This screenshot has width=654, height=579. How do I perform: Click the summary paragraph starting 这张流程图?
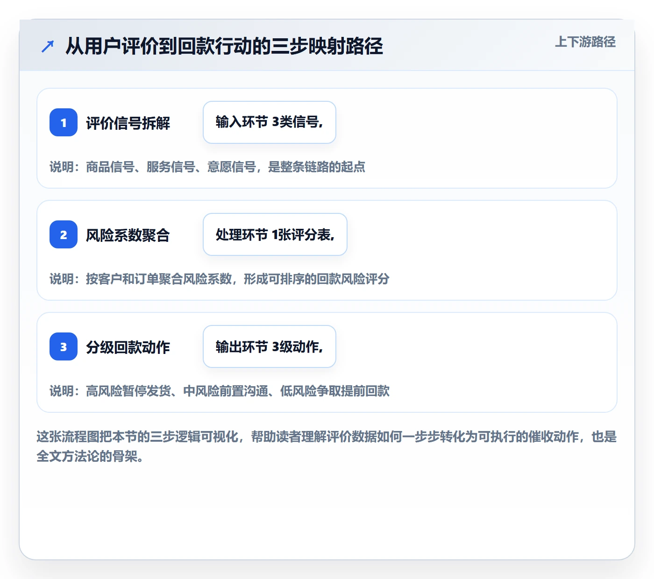[x=327, y=446]
